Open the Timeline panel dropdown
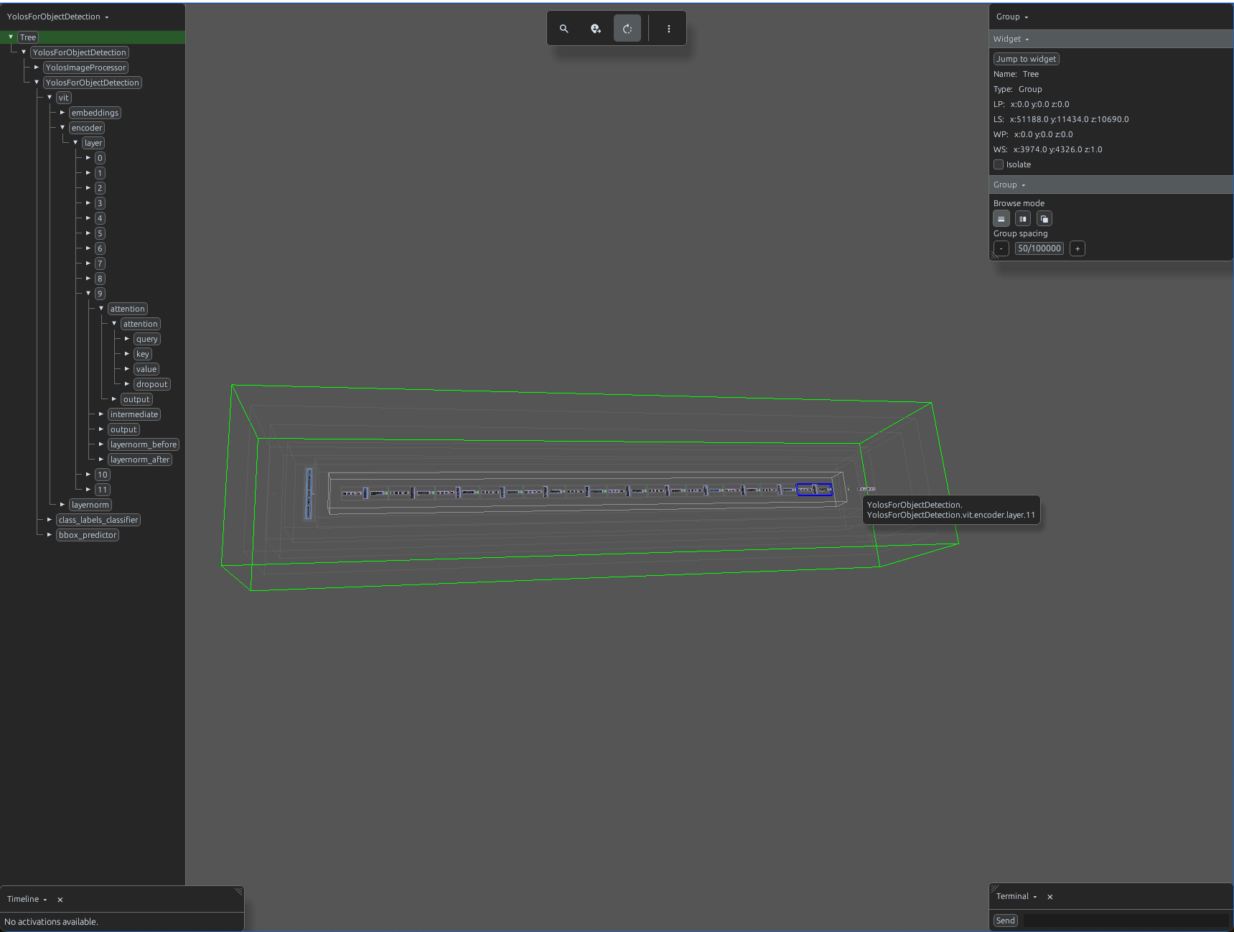The height and width of the screenshot is (932, 1234). [27, 899]
